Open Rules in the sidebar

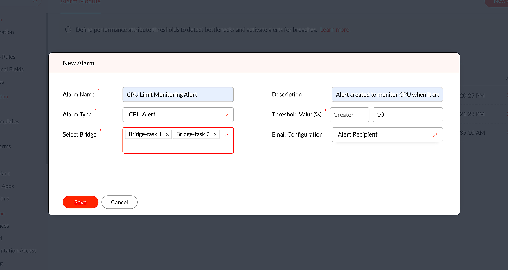tap(8, 57)
